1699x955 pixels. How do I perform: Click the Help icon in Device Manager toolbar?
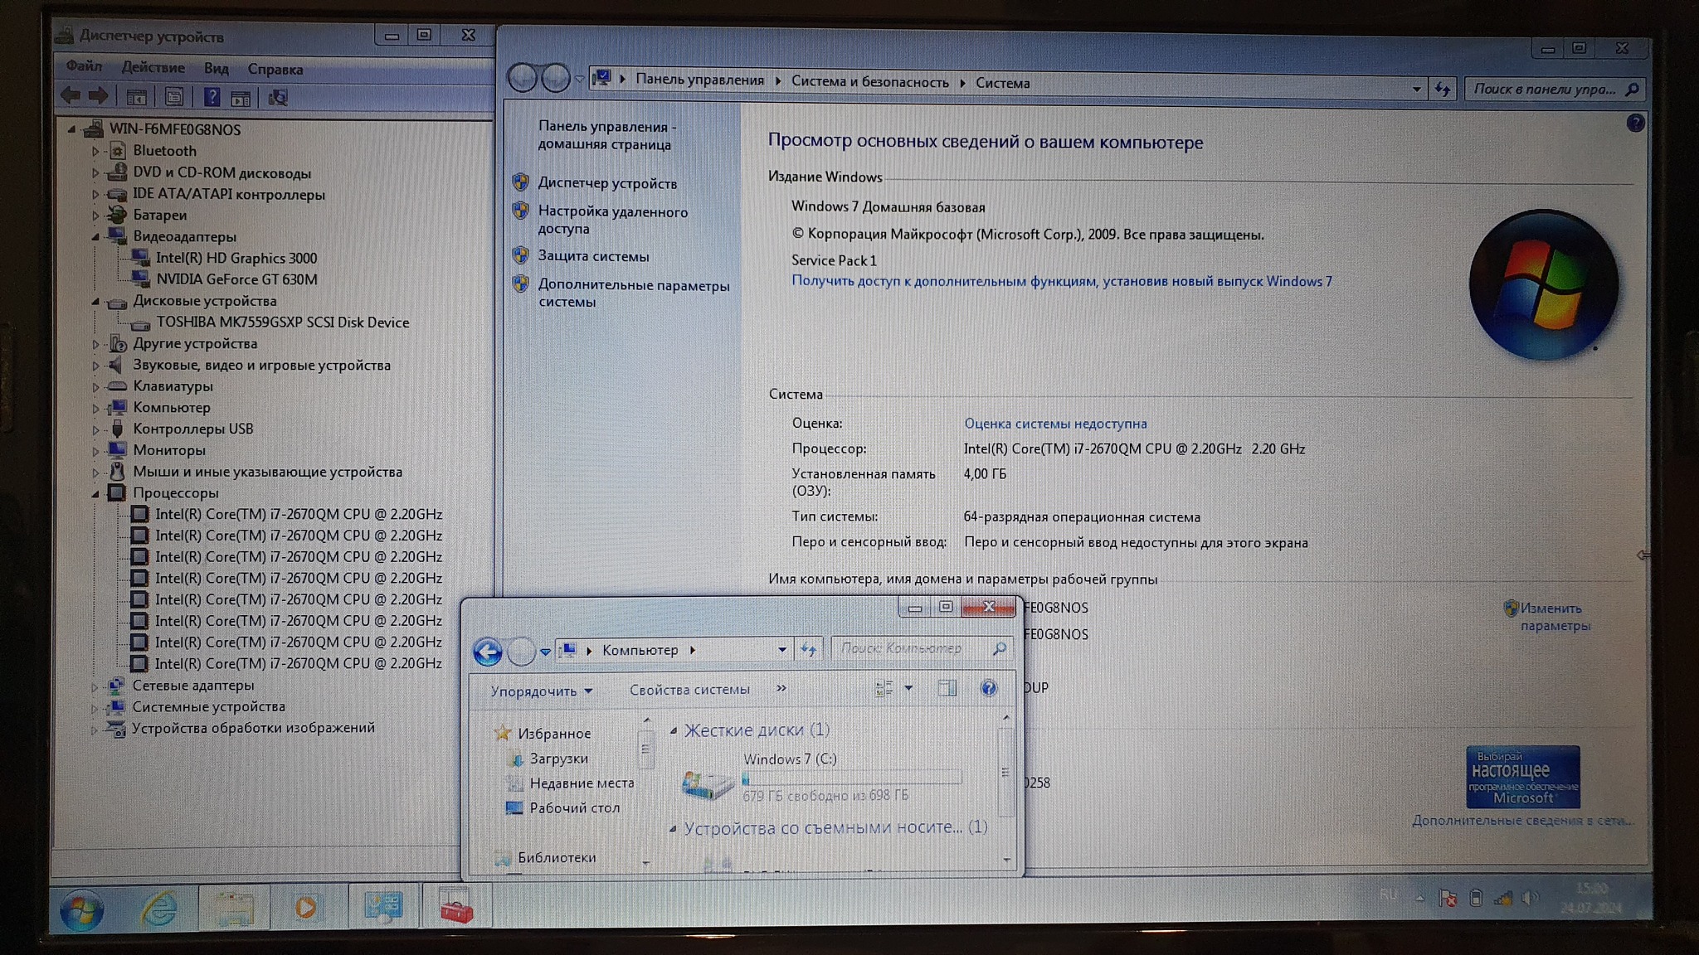pyautogui.click(x=212, y=97)
